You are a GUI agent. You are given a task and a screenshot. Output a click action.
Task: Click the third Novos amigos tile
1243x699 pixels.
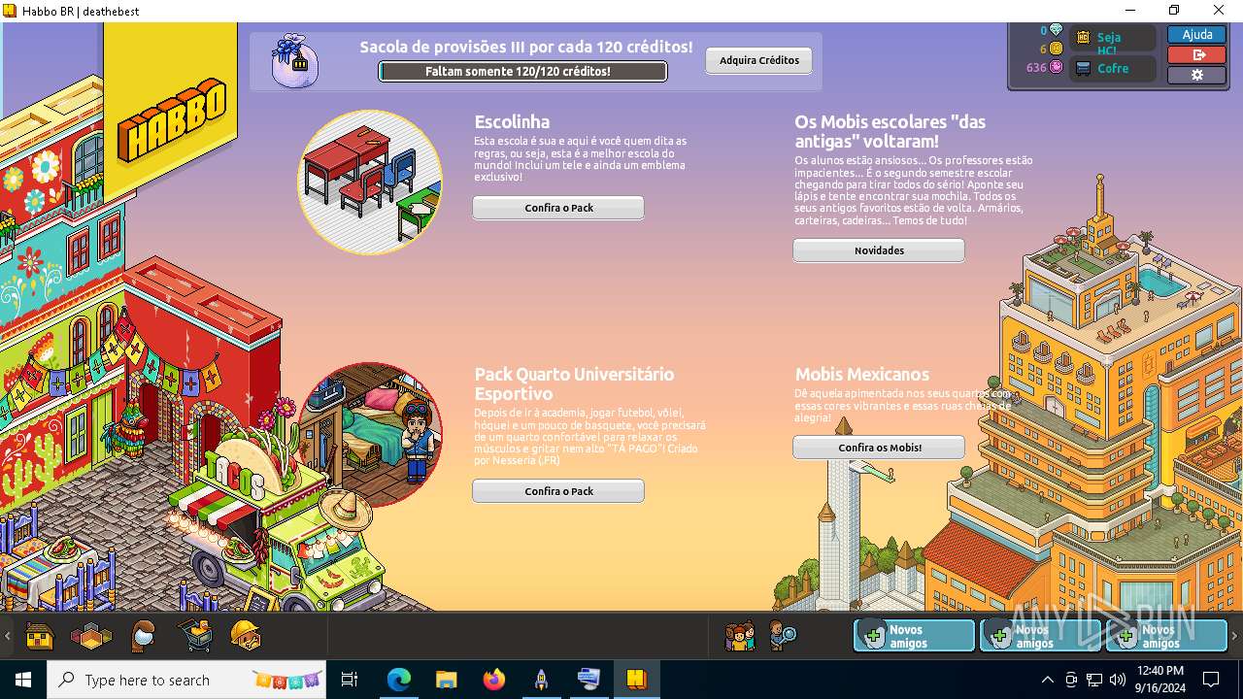pos(1166,636)
